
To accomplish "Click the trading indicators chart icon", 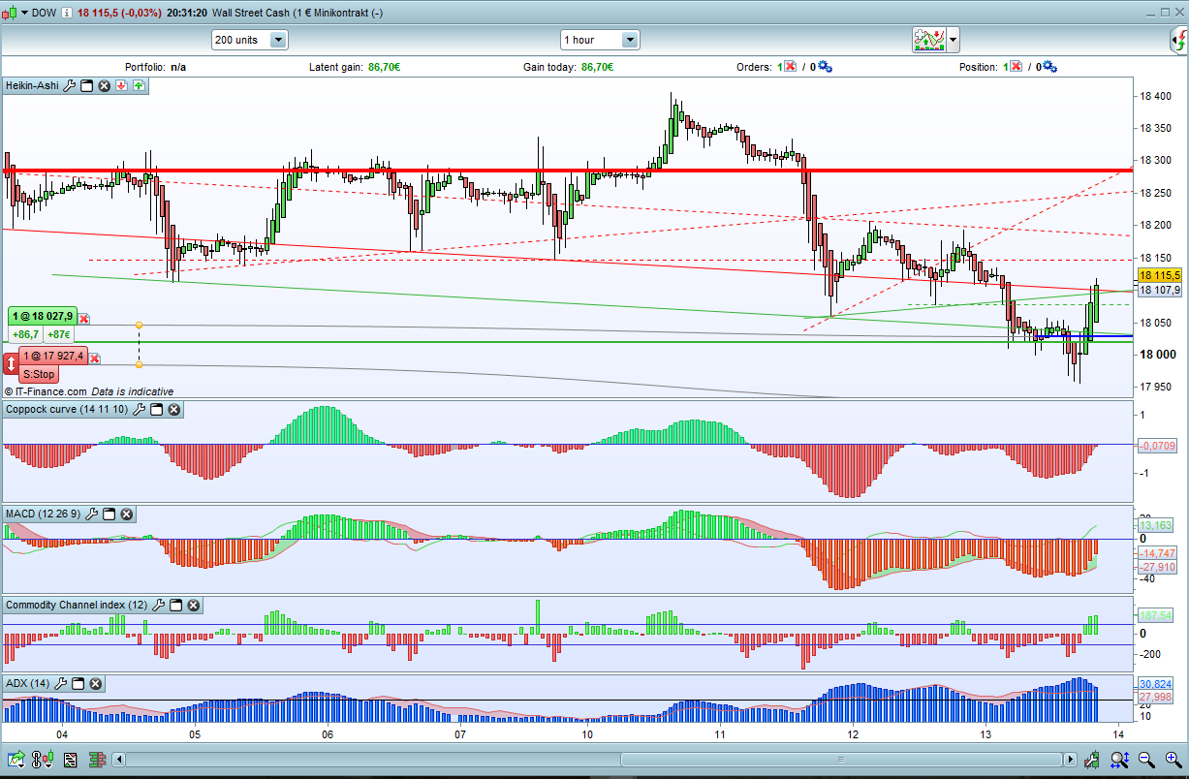I will (928, 40).
